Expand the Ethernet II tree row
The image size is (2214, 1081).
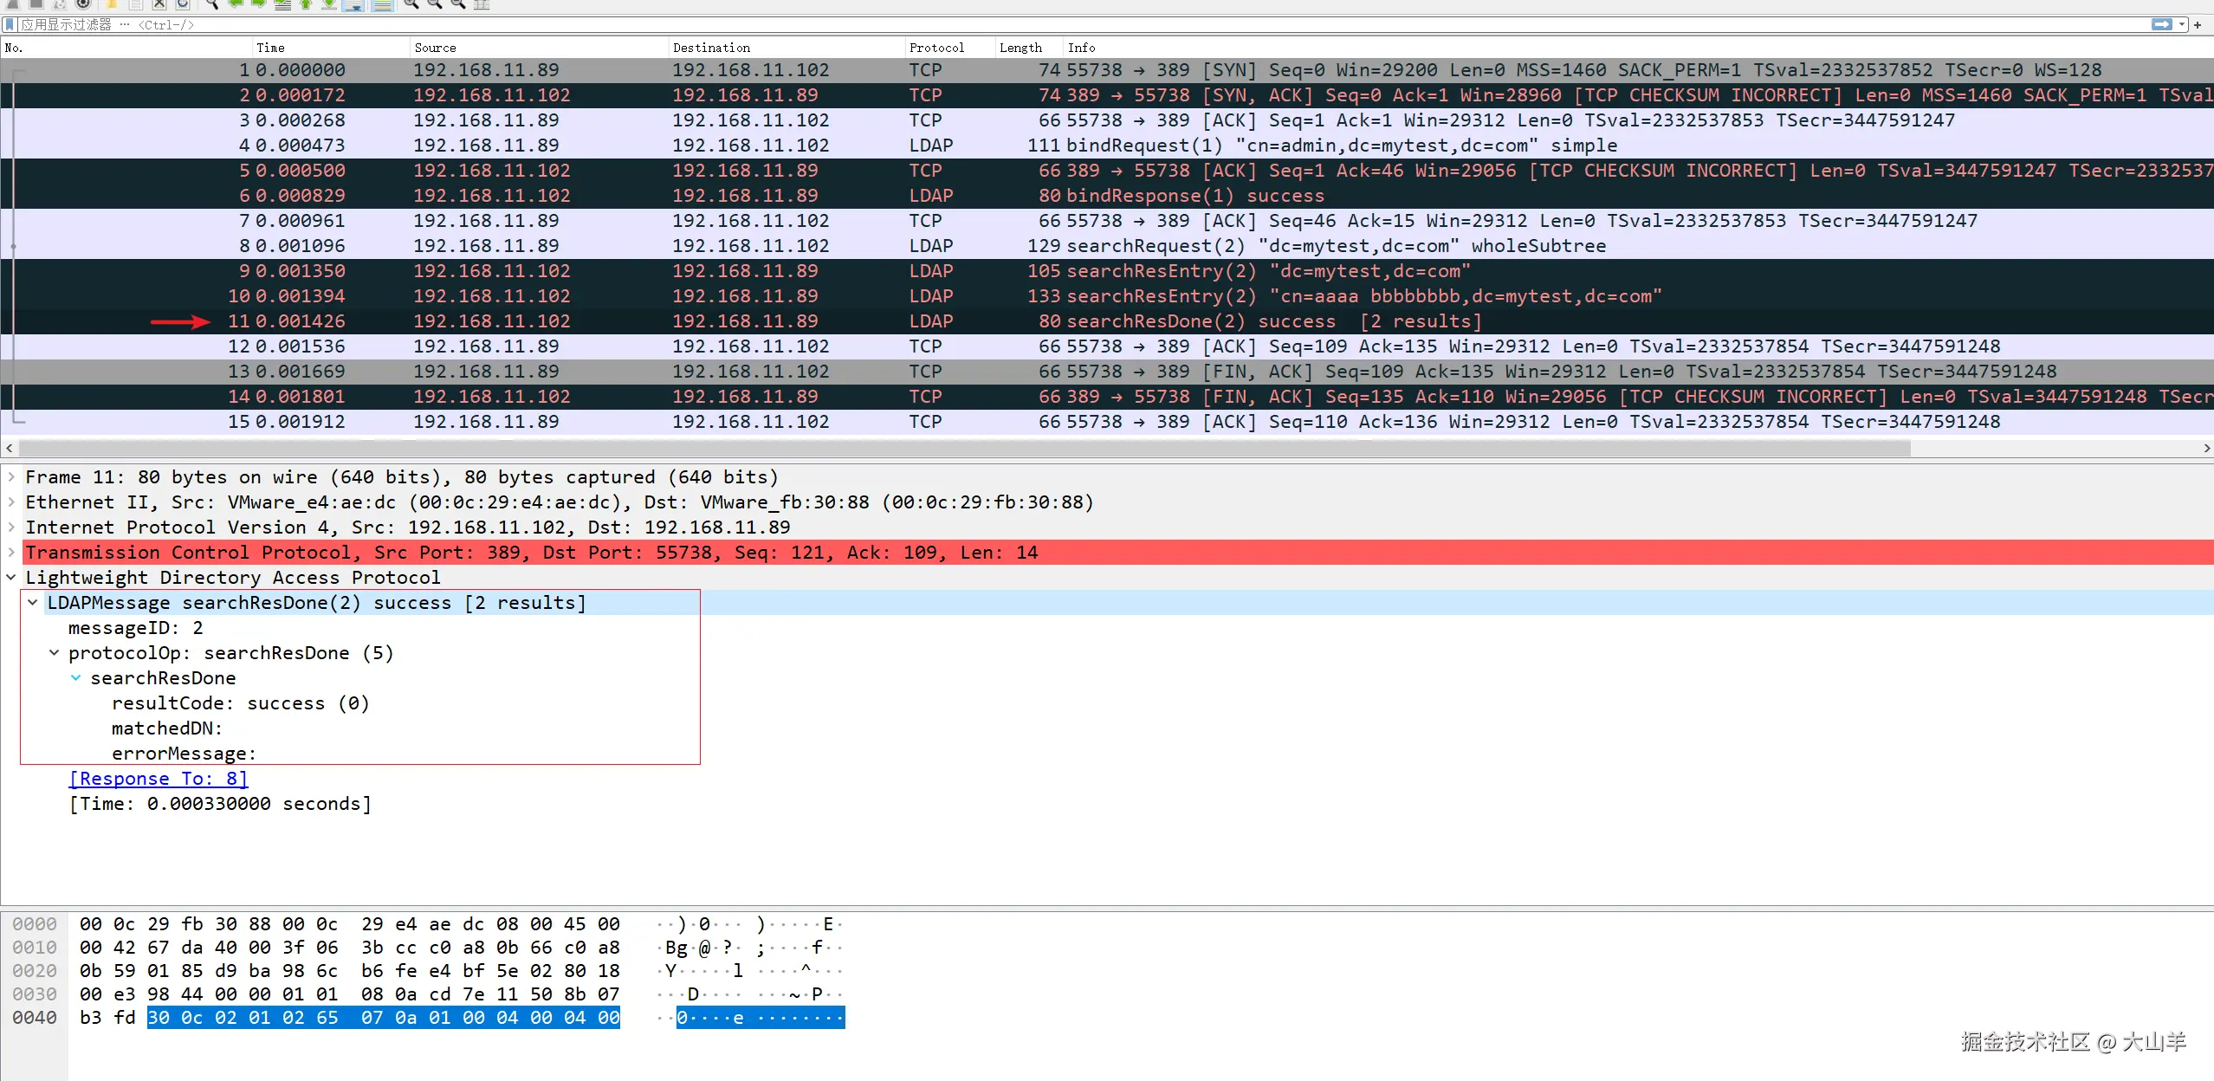pos(11,502)
